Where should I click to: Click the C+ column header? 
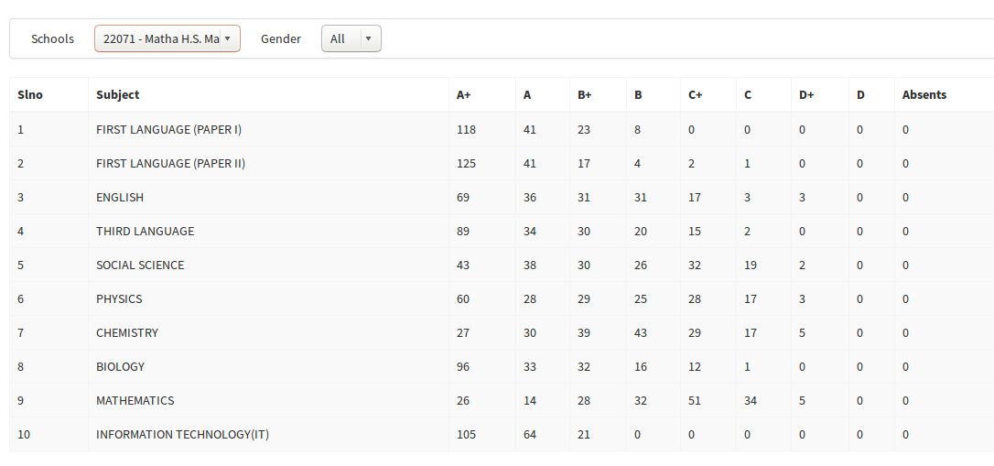pyautogui.click(x=696, y=94)
